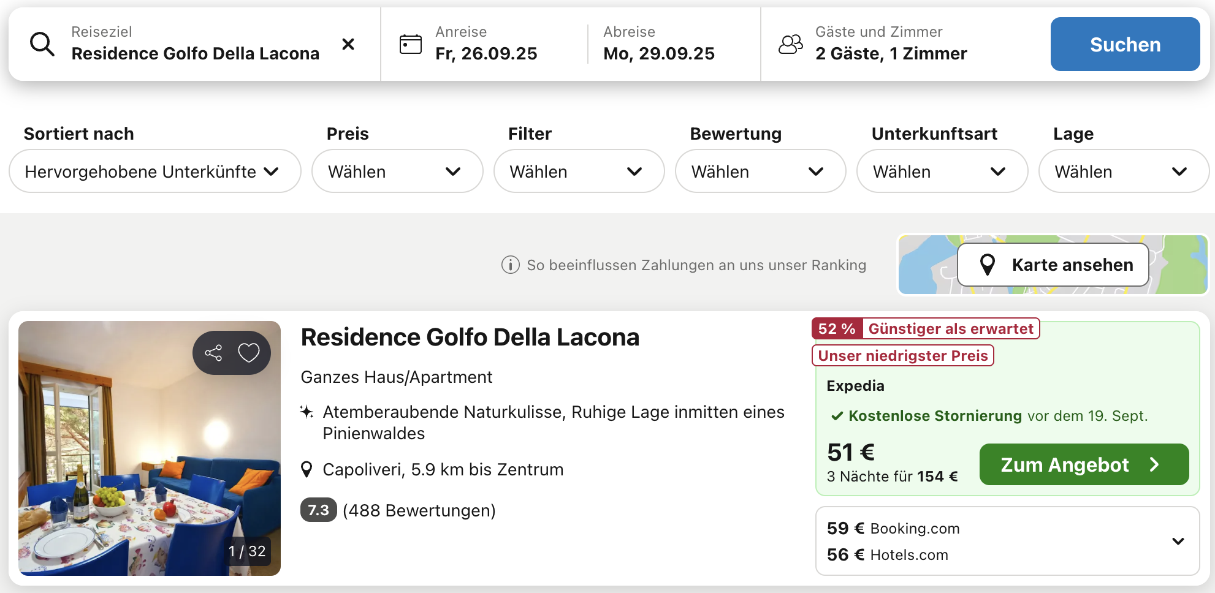
Task: Open the Bewertung dropdown
Action: pos(761,172)
